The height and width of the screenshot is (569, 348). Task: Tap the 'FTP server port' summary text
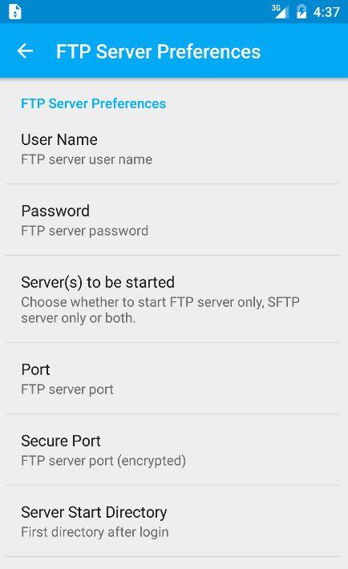click(67, 389)
